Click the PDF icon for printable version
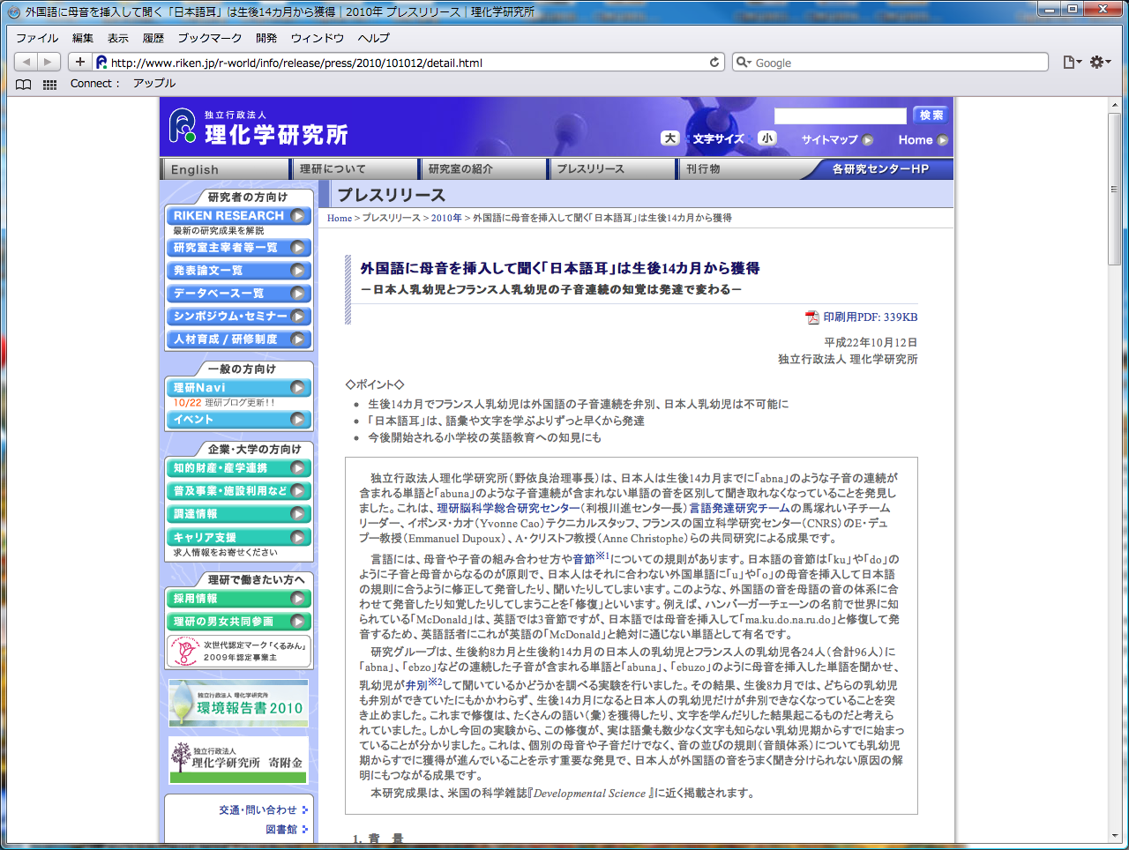The width and height of the screenshot is (1129, 850). coord(812,317)
